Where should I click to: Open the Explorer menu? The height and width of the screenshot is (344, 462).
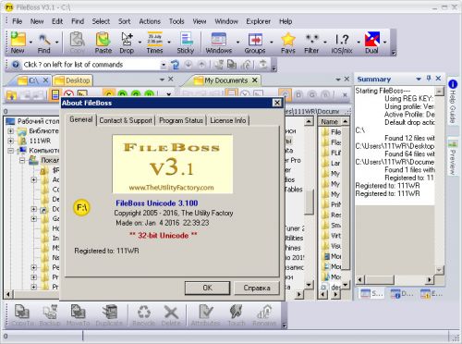click(x=258, y=21)
